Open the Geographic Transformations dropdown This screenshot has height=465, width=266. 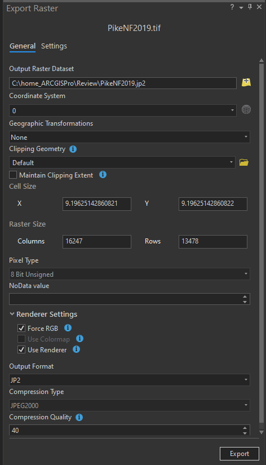click(129, 137)
